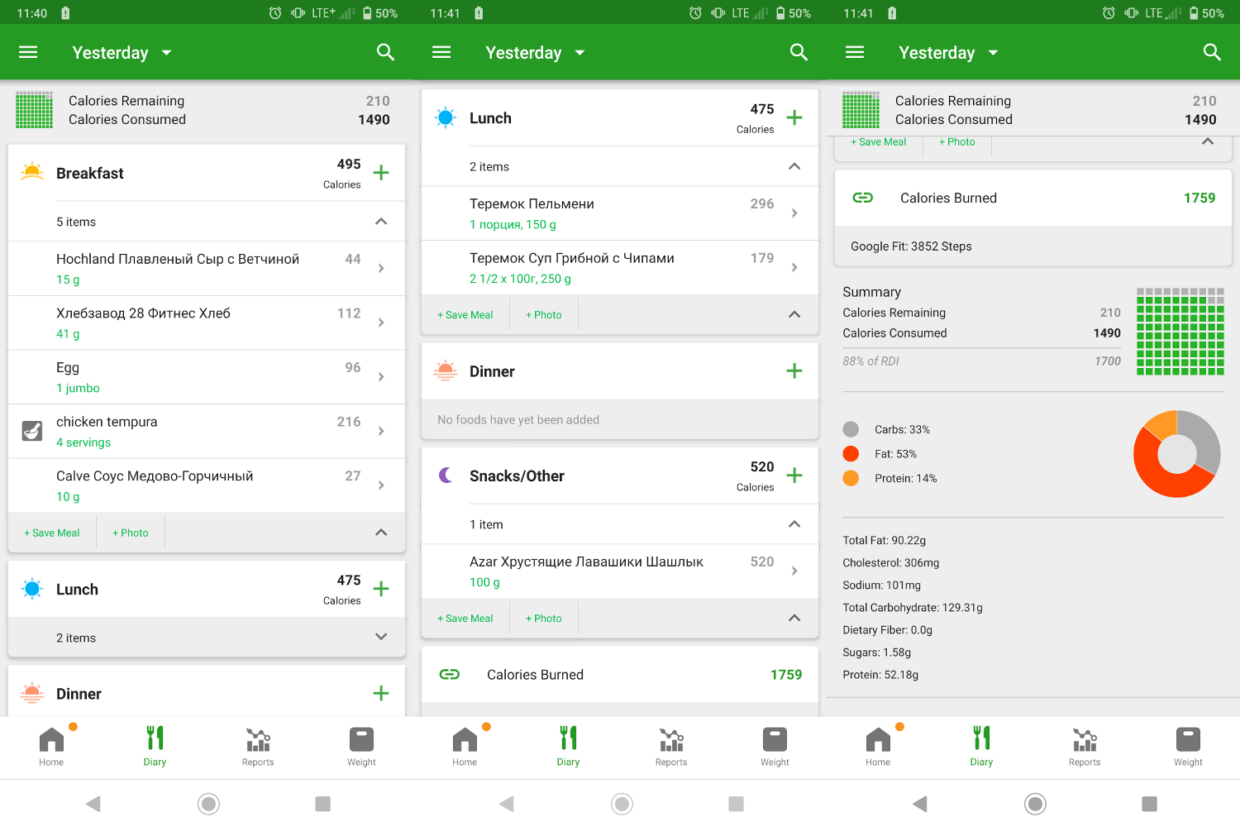Tap 88% of RDI row
The width and height of the screenshot is (1240, 827).
(x=981, y=361)
